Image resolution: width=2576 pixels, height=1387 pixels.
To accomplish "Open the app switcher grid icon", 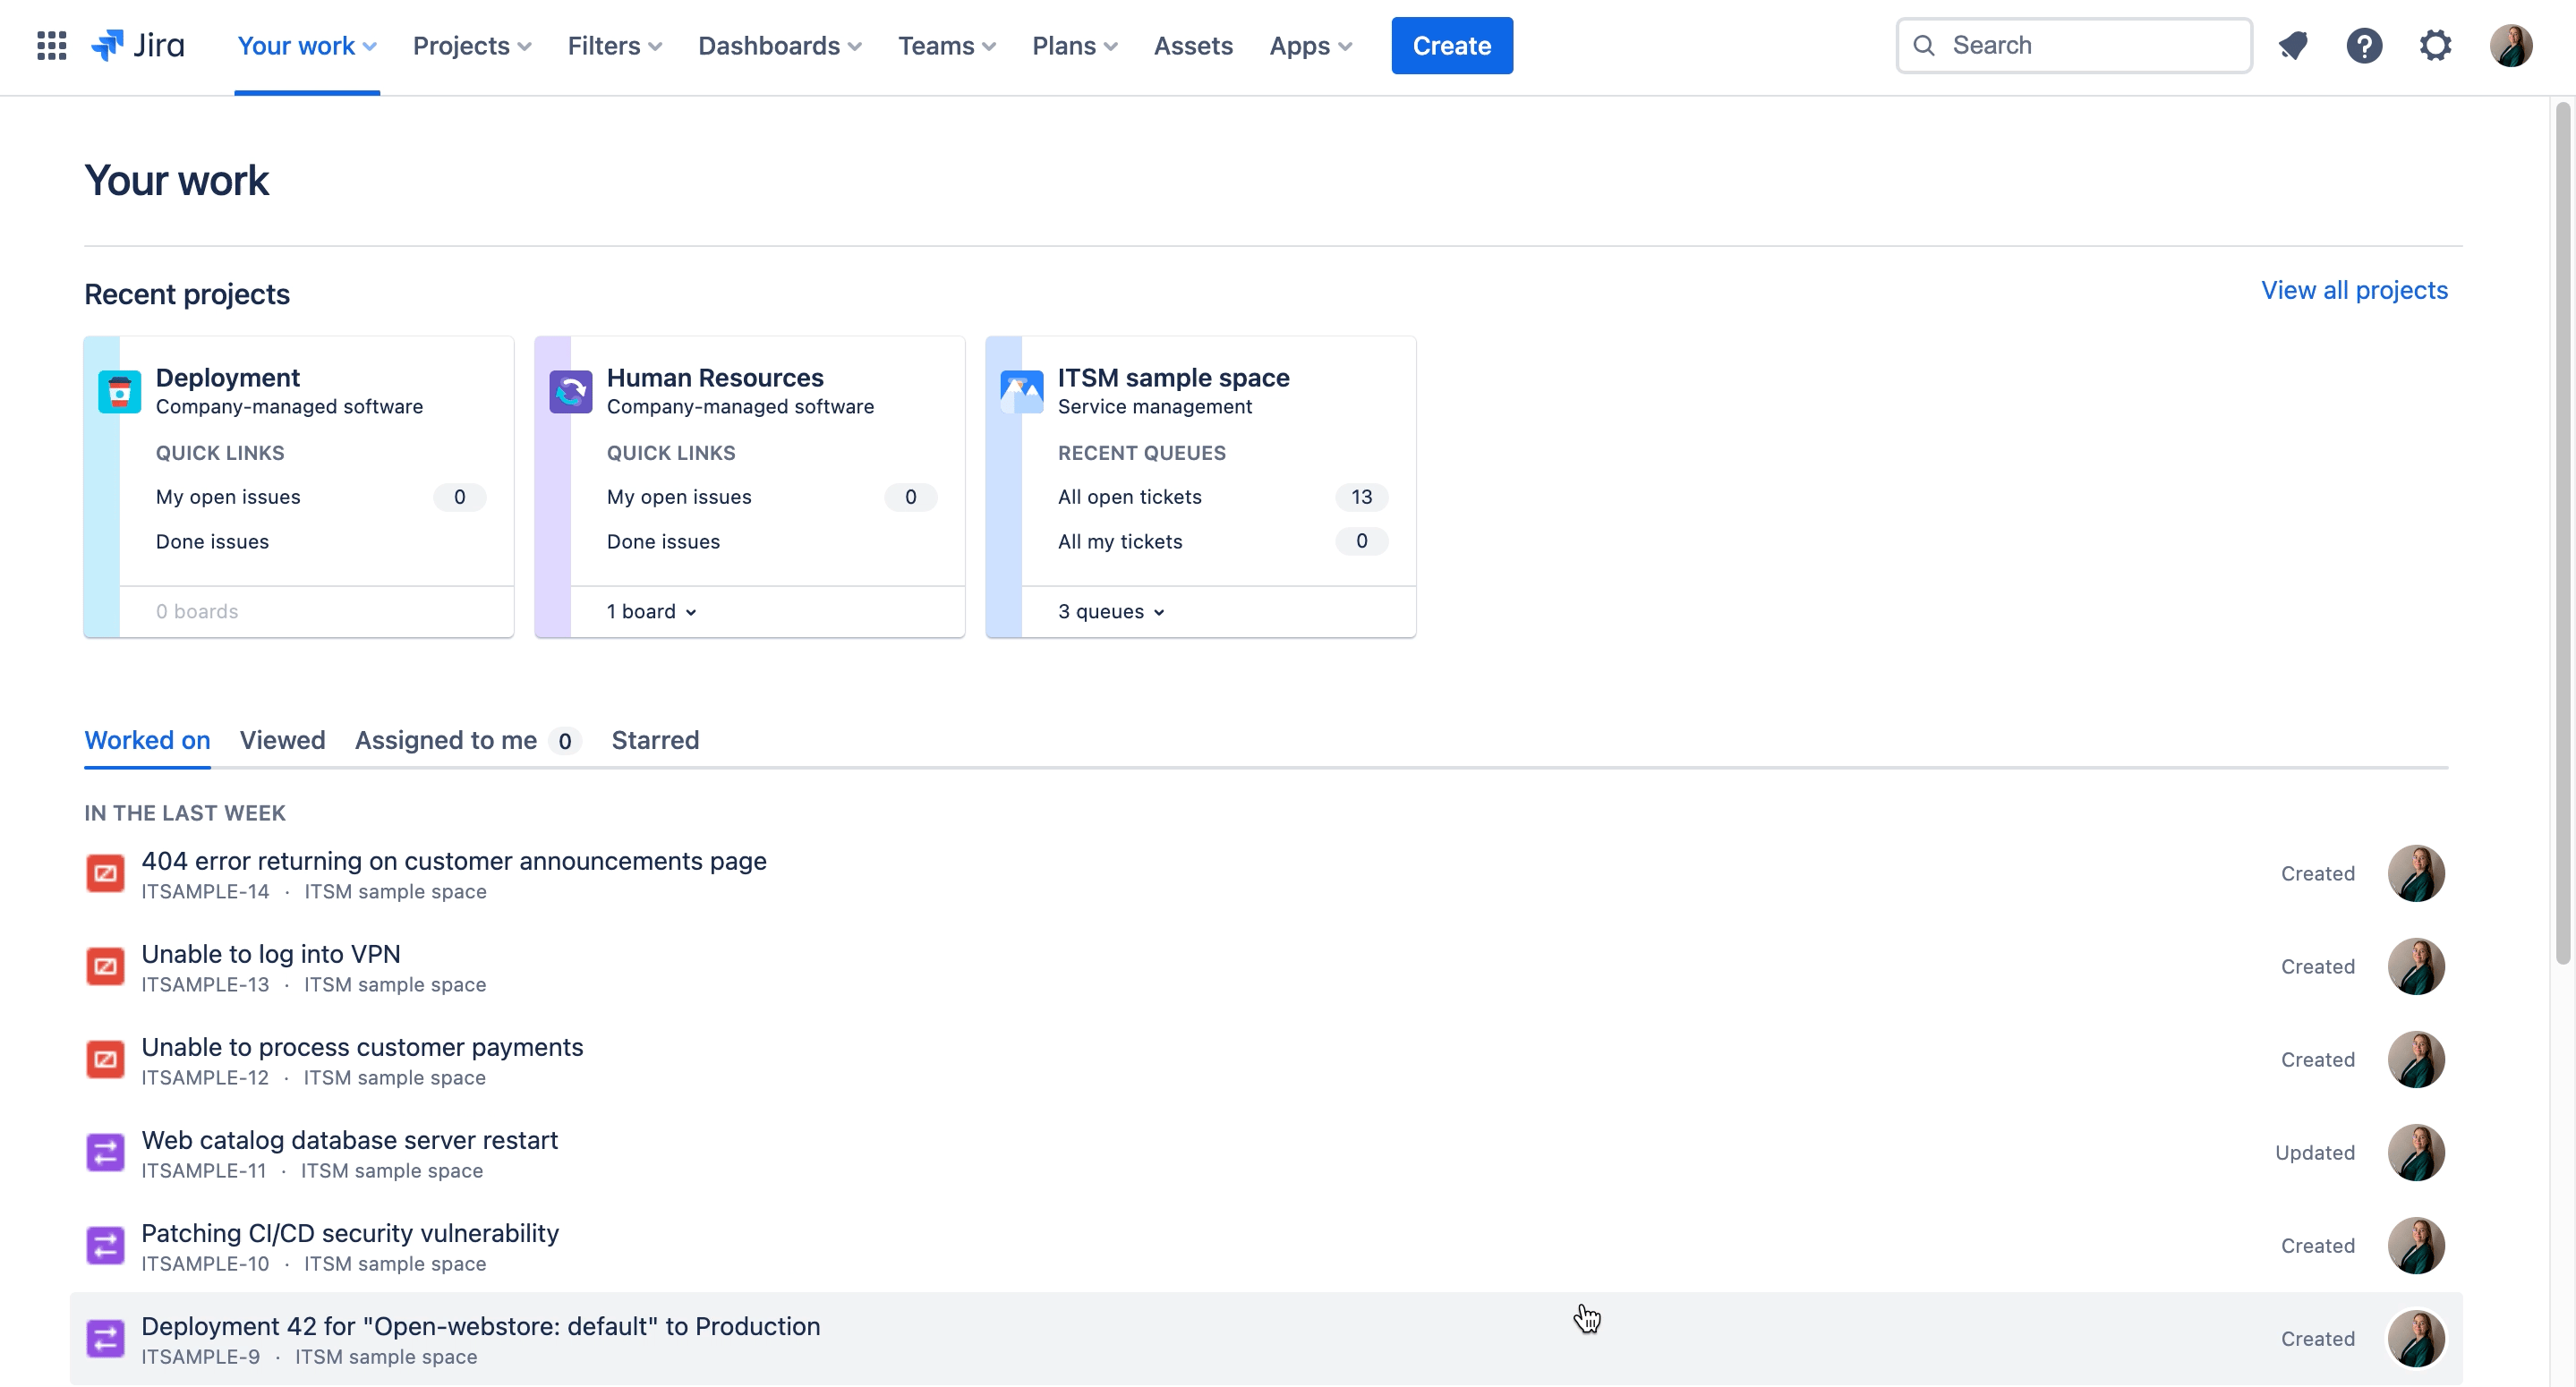I will pyautogui.click(x=50, y=45).
